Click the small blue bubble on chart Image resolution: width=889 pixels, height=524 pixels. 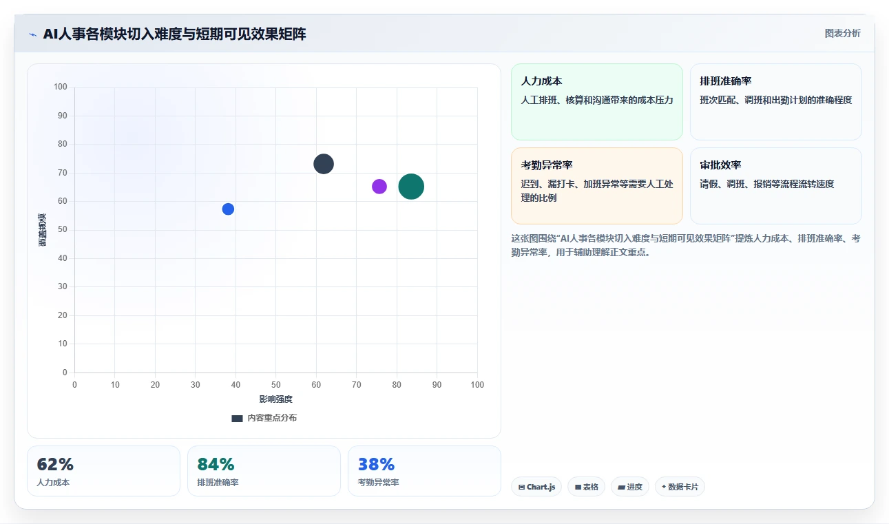[x=228, y=209]
